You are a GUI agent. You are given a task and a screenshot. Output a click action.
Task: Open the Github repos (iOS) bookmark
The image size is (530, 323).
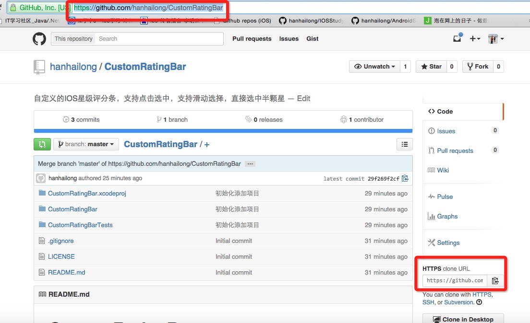(x=243, y=21)
